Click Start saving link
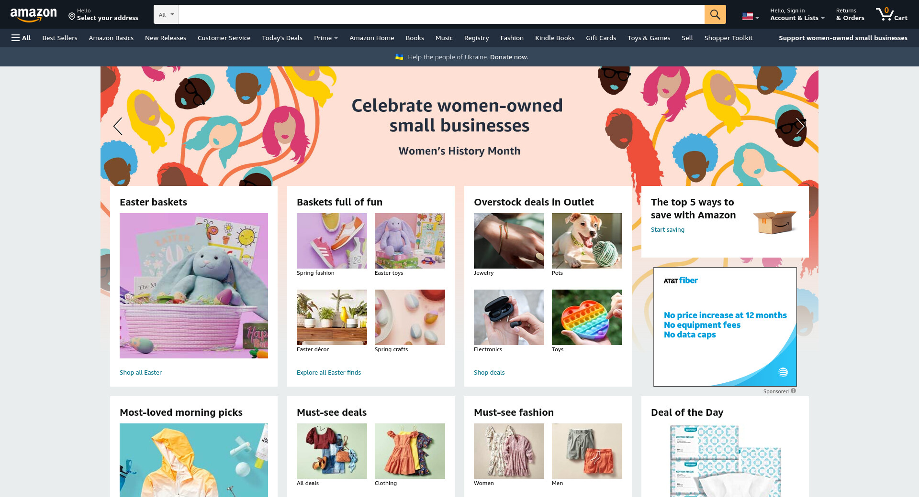This screenshot has width=919, height=497. 668,229
